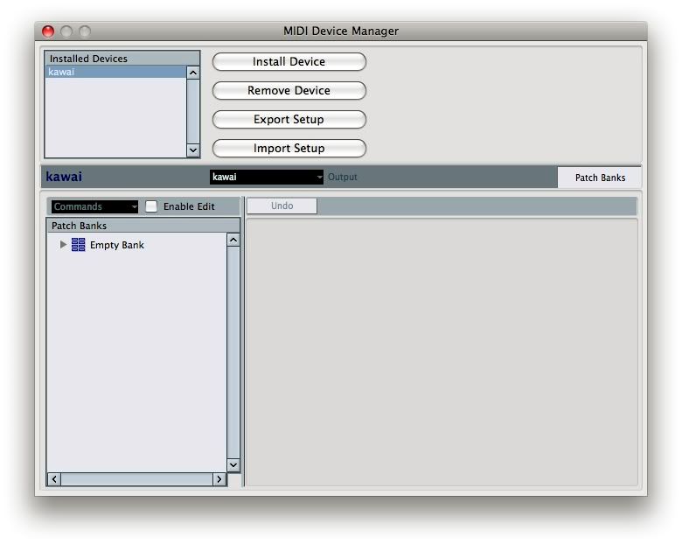Click Patch Banks list scroll up arrow
The width and height of the screenshot is (682, 544).
pyautogui.click(x=233, y=240)
